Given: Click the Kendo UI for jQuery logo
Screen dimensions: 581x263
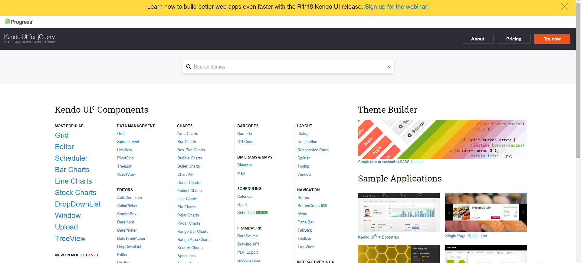Looking at the screenshot, I should pyautogui.click(x=29, y=39).
